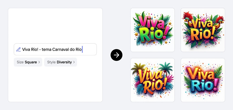Click the pencil edit icon in prompt box

click(18, 49)
